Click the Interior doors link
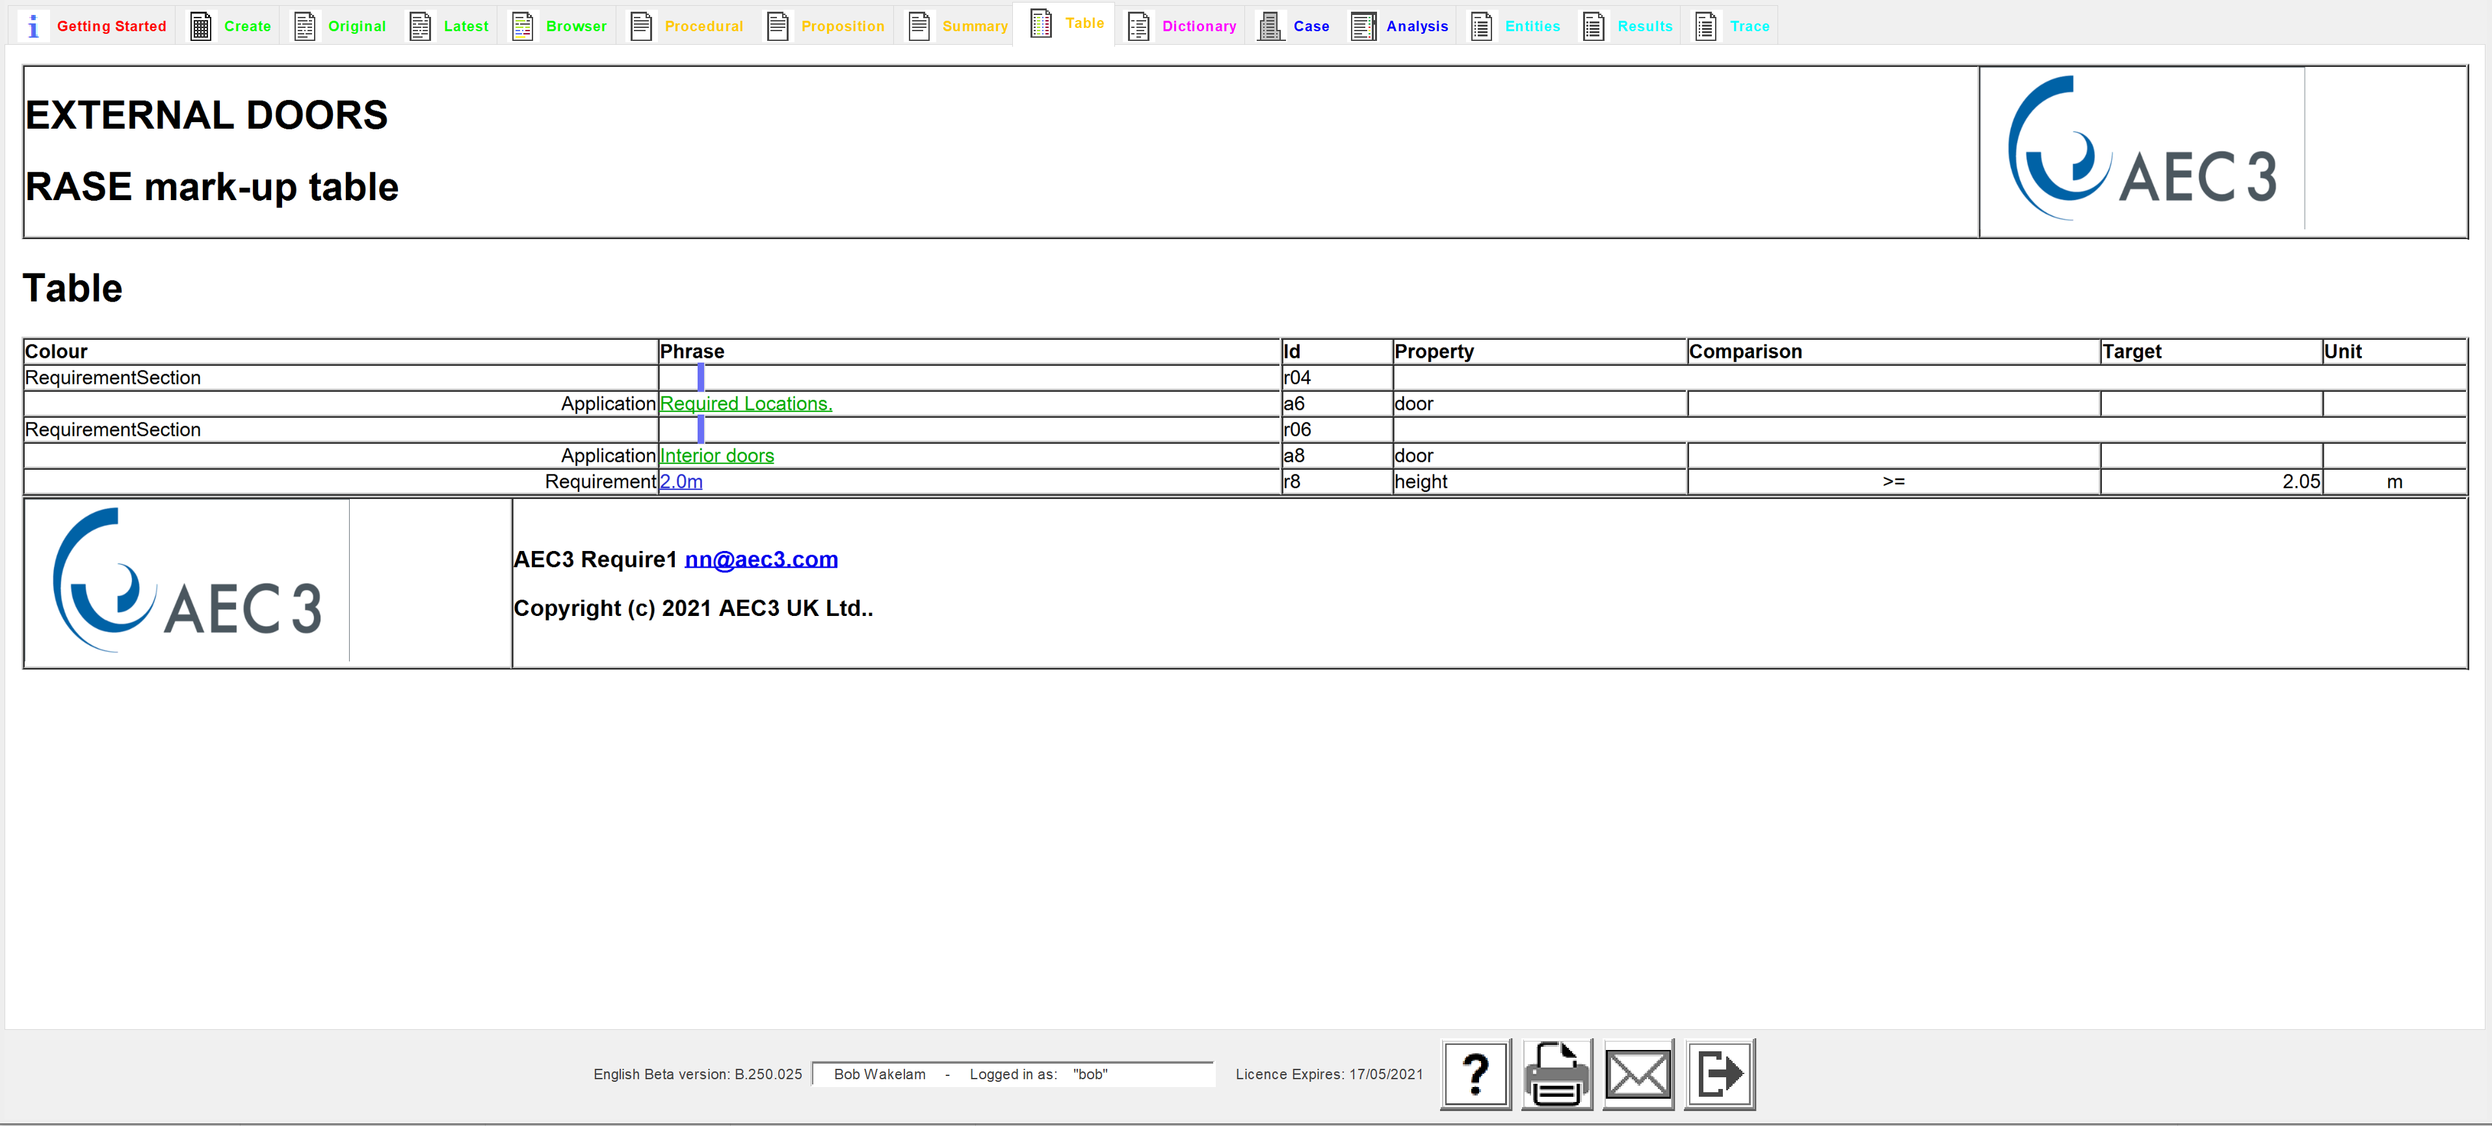This screenshot has width=2492, height=1126. (x=718, y=456)
